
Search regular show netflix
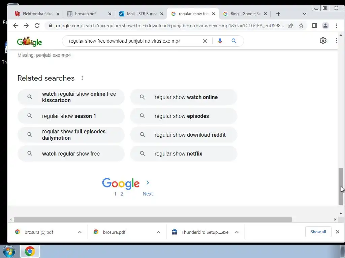click(x=184, y=154)
